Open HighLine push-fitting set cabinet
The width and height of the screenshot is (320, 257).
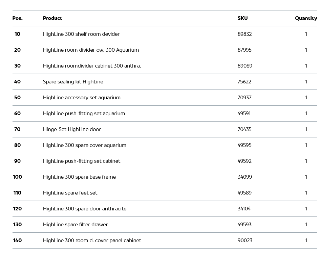pos(82,161)
